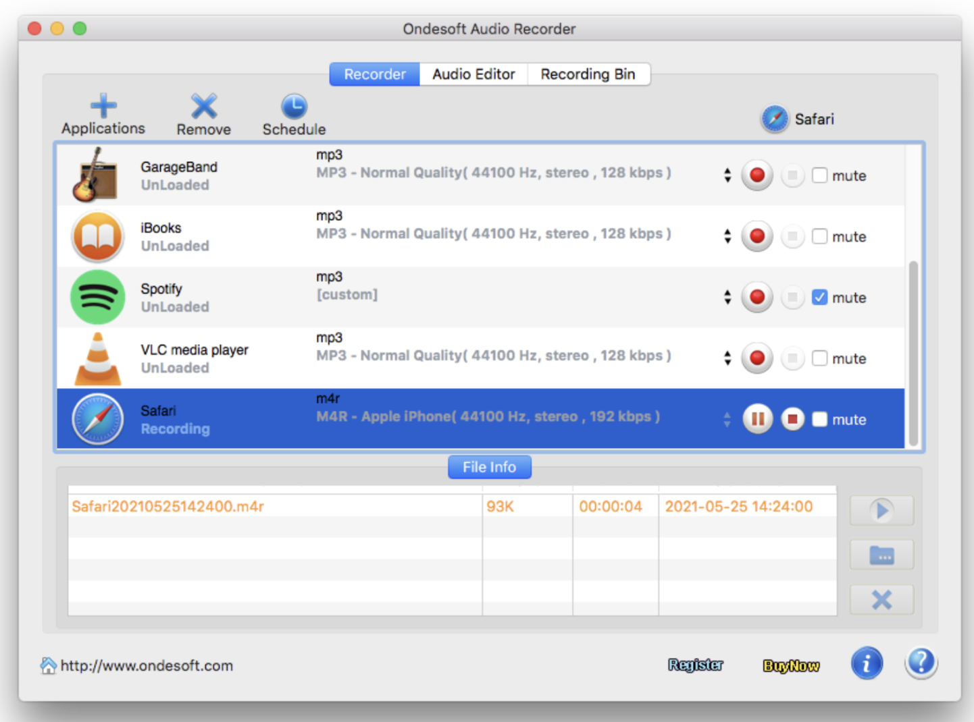
Task: Open GarageBand format dropdown arrows
Action: [x=727, y=175]
